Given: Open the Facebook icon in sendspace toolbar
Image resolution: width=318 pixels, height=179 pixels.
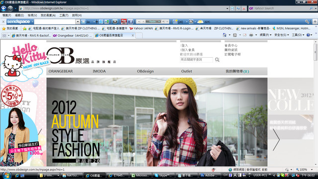Looking at the screenshot, I should (x=130, y=21).
